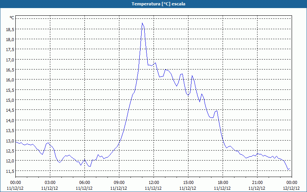Click the 17,5 y-axis label
The image size is (307, 192).
click(10, 50)
